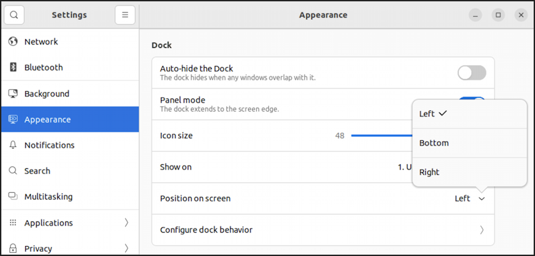Click the Background monitor icon
The height and width of the screenshot is (256, 535).
[13, 93]
